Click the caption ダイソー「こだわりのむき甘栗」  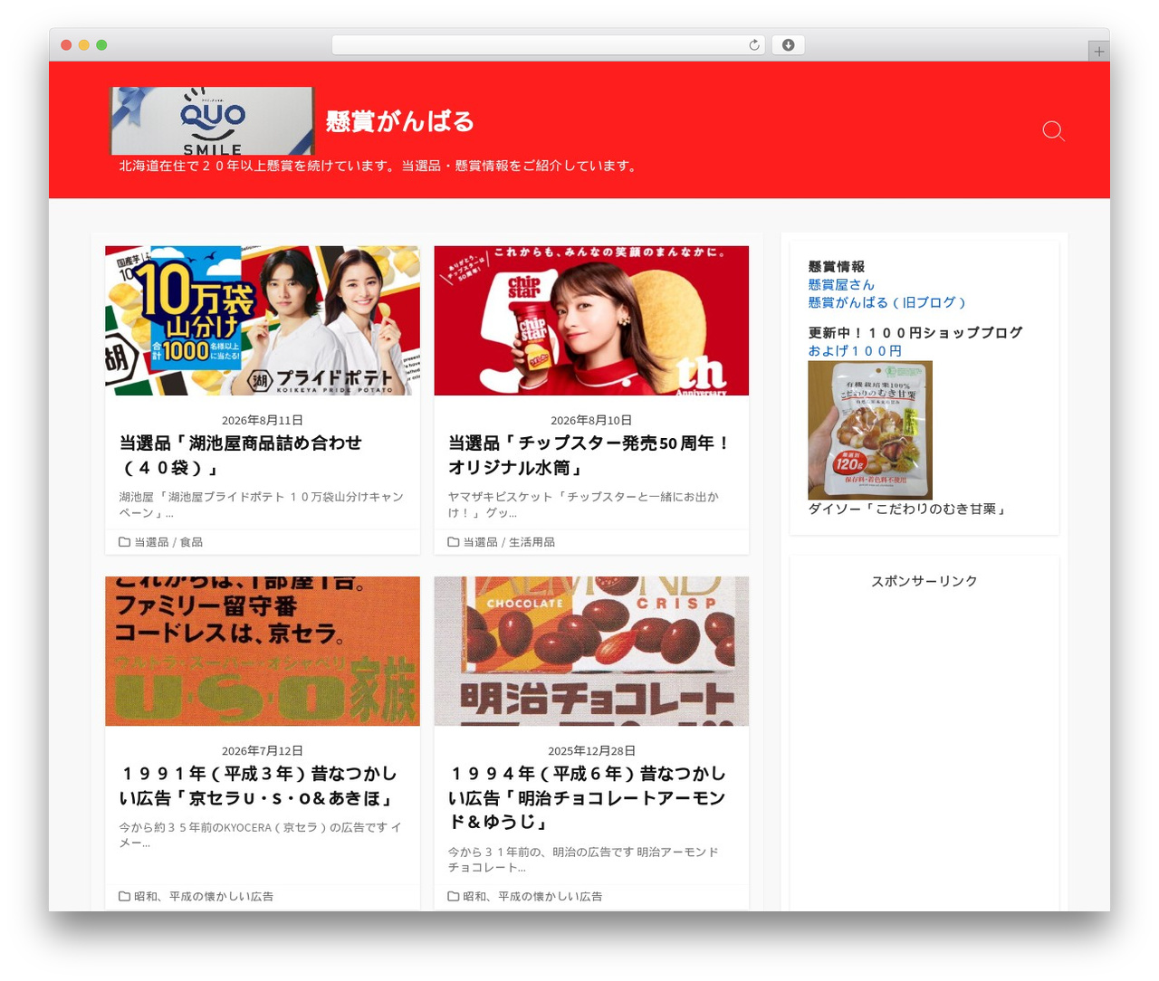click(x=907, y=510)
